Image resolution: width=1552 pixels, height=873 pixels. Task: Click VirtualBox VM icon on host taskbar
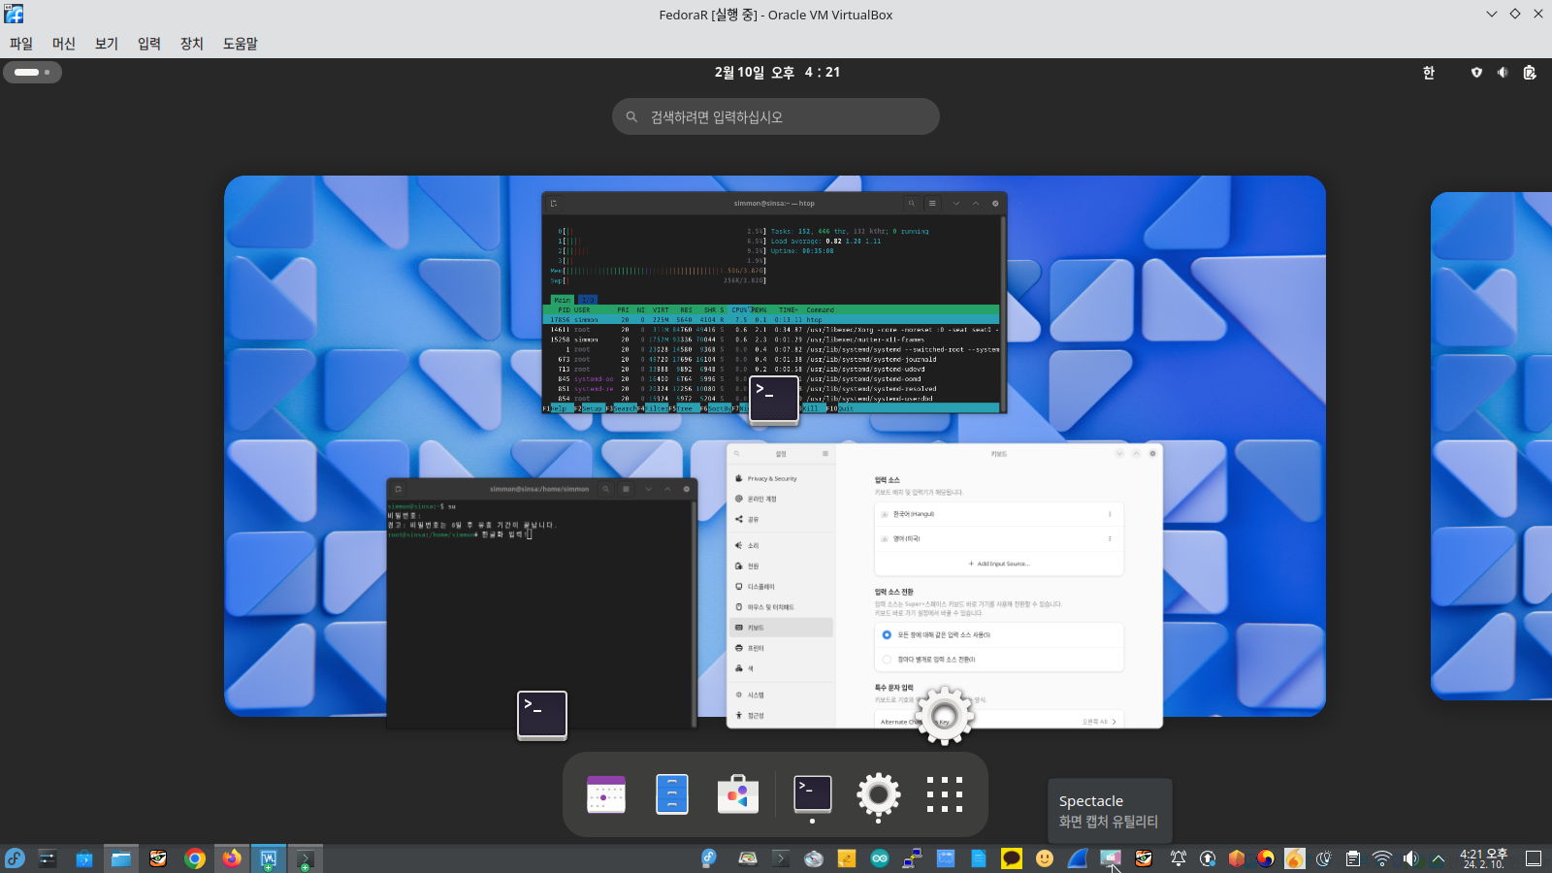coord(269,858)
